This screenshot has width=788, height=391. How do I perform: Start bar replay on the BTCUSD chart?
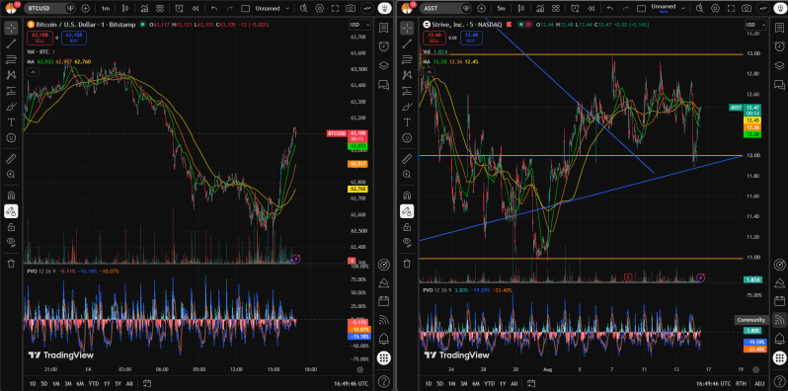pyautogui.click(x=195, y=8)
